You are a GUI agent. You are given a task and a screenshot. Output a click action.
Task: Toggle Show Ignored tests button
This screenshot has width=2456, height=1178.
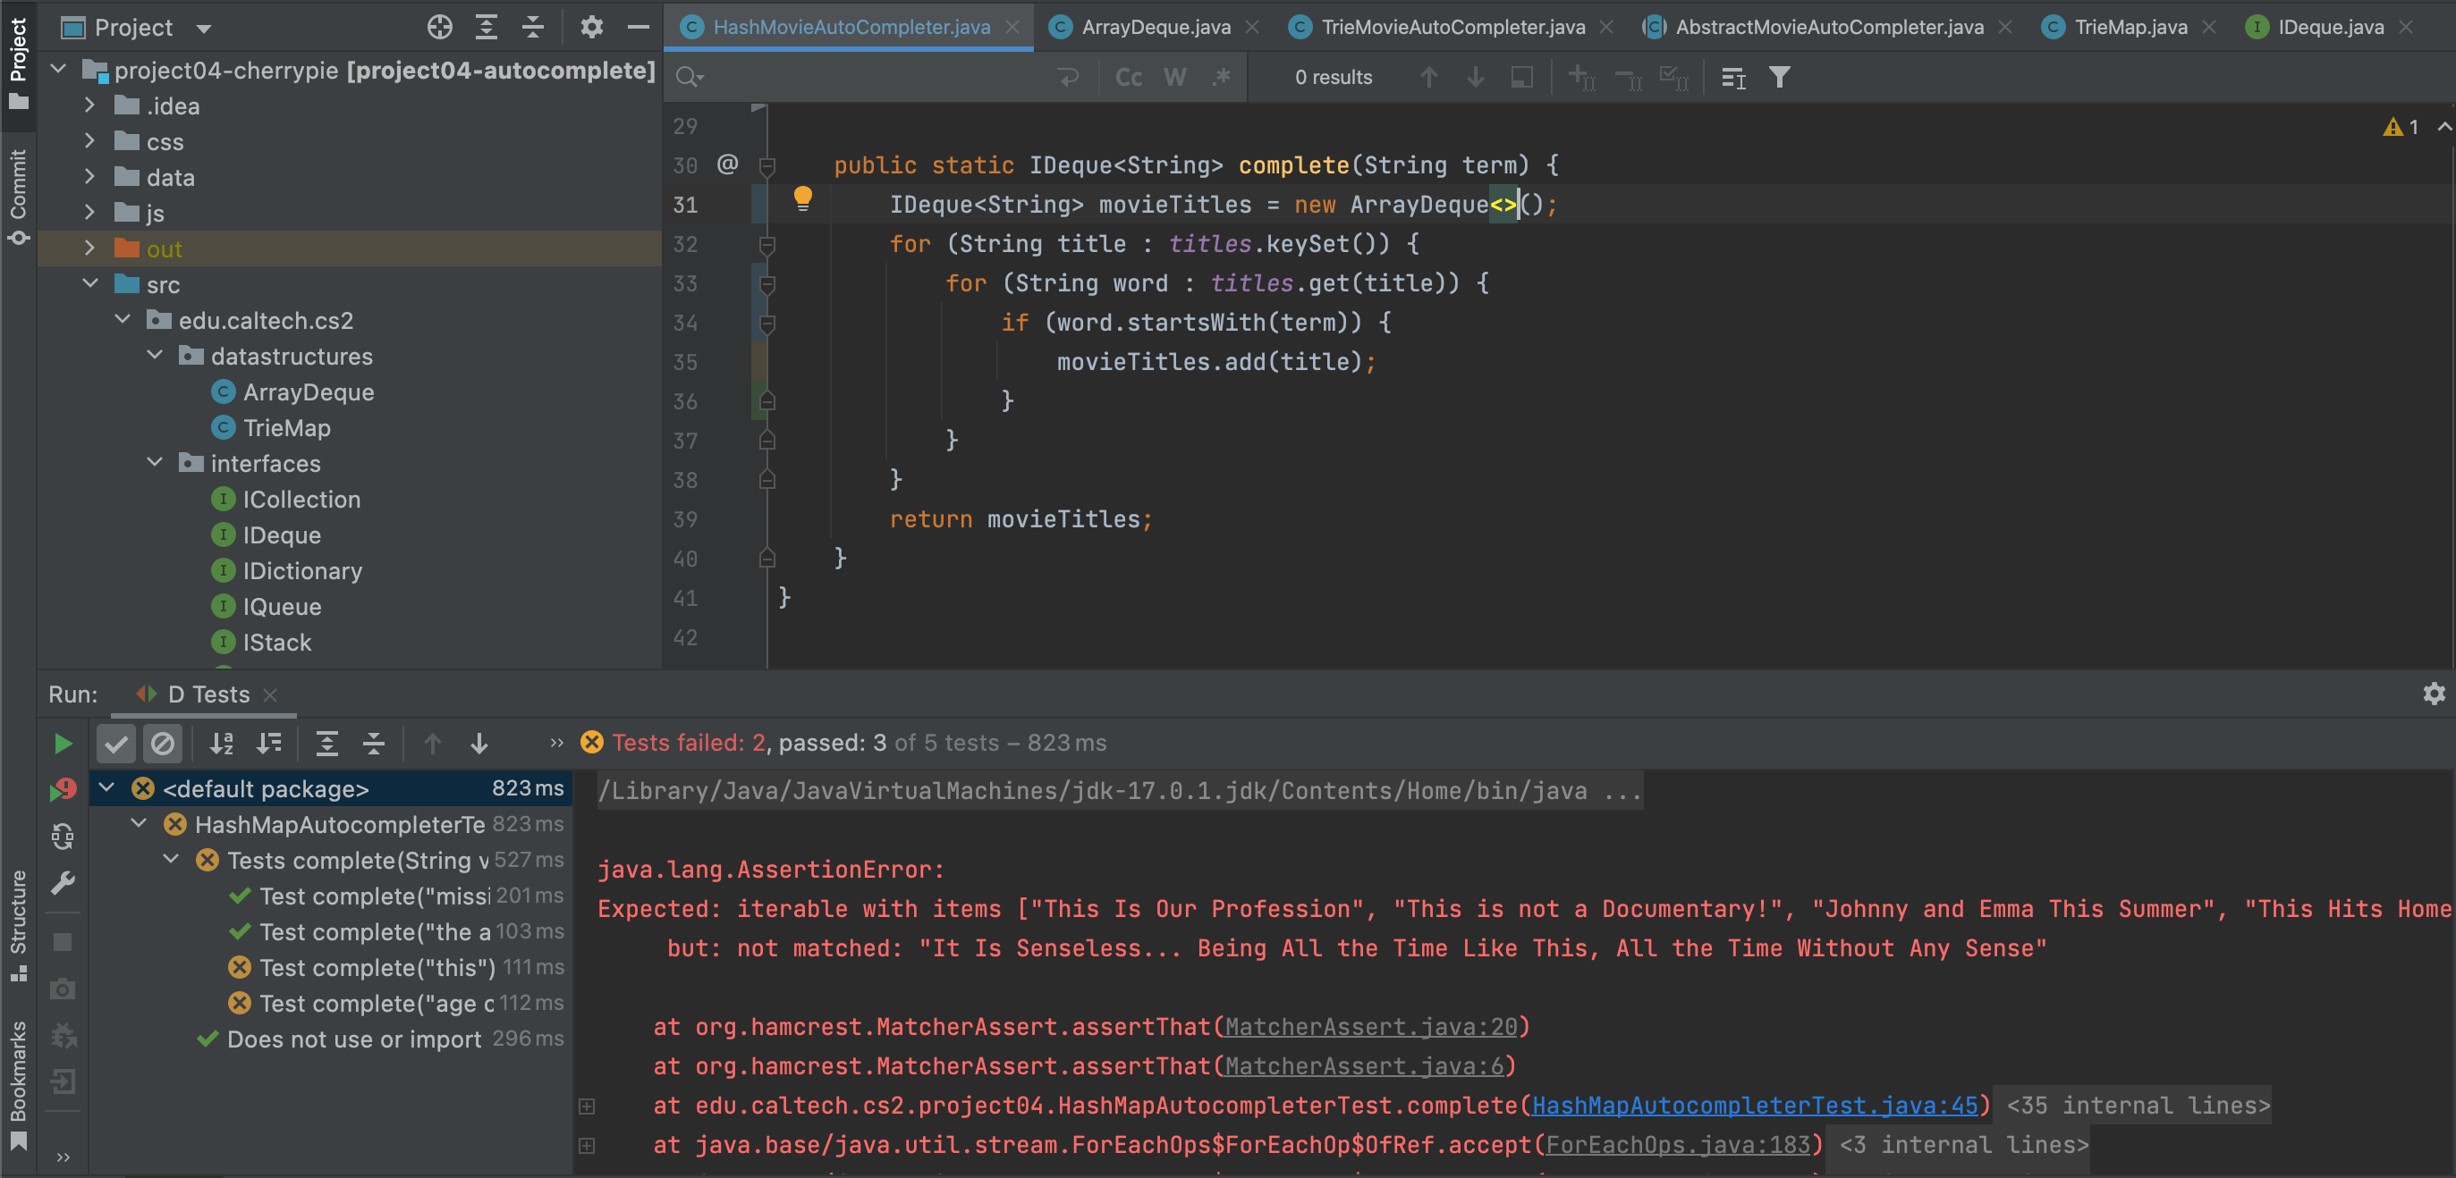(163, 744)
